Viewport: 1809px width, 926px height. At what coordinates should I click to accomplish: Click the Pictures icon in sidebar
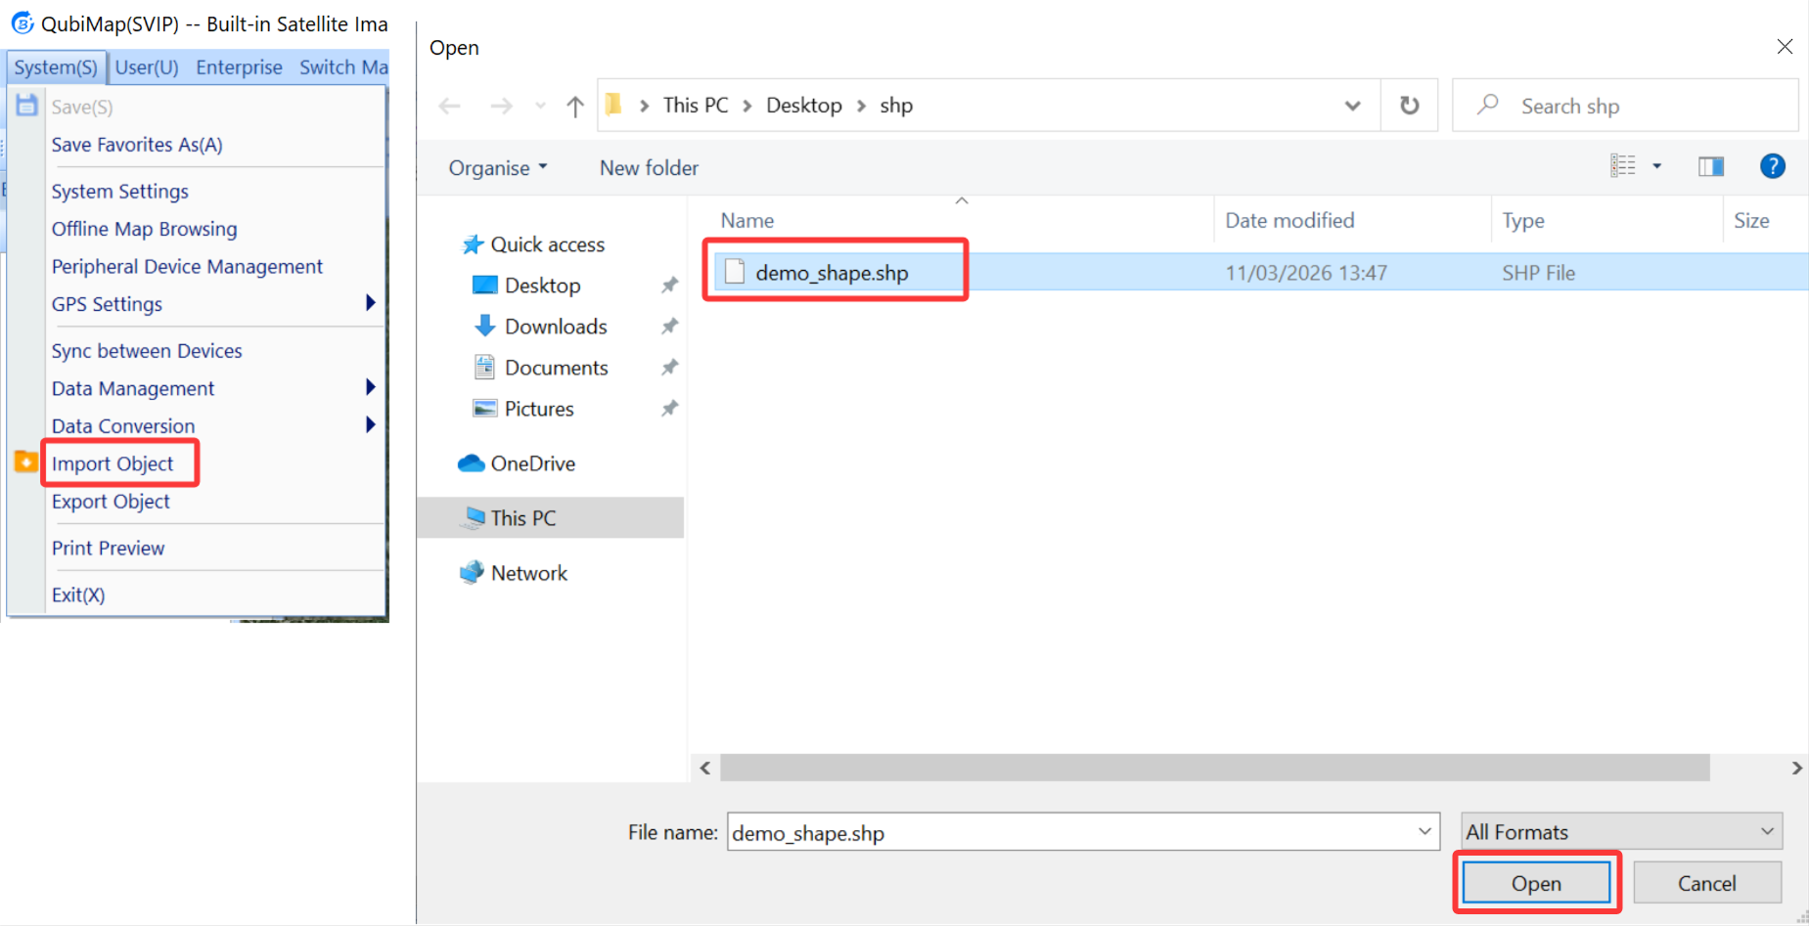[485, 408]
